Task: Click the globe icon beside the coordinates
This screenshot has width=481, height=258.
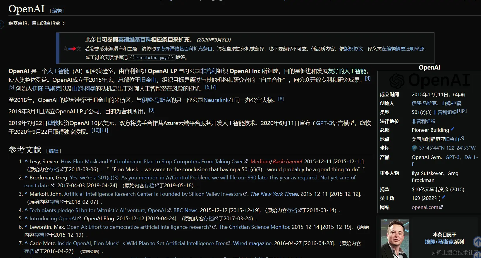Action: pyautogui.click(x=414, y=148)
